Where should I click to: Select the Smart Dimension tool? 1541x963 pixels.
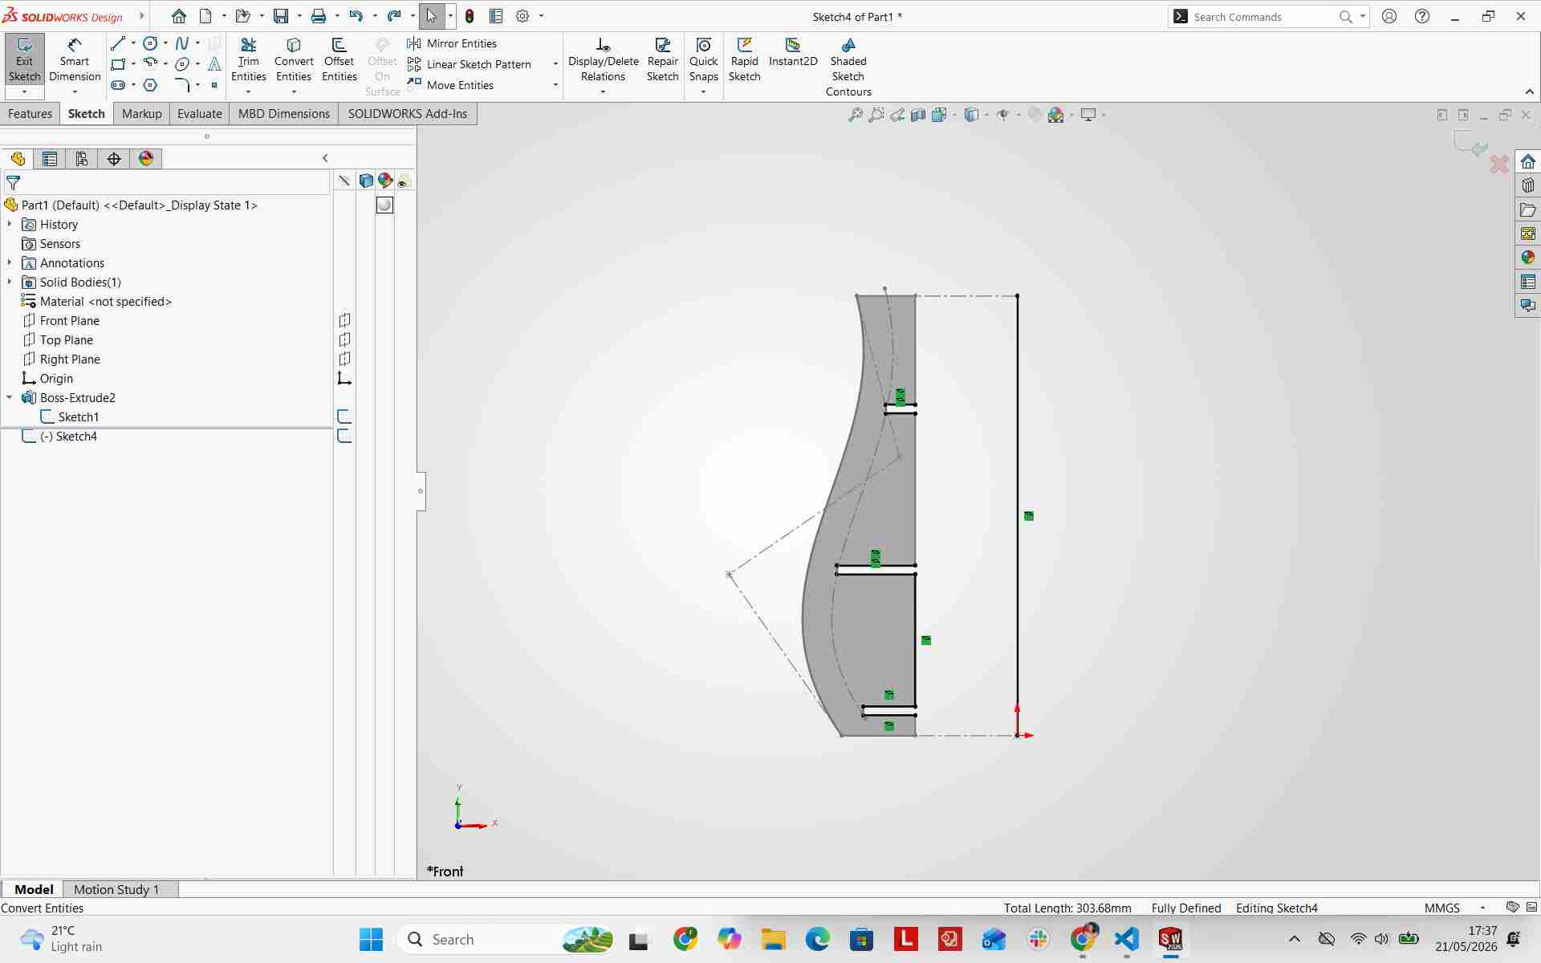point(74,60)
